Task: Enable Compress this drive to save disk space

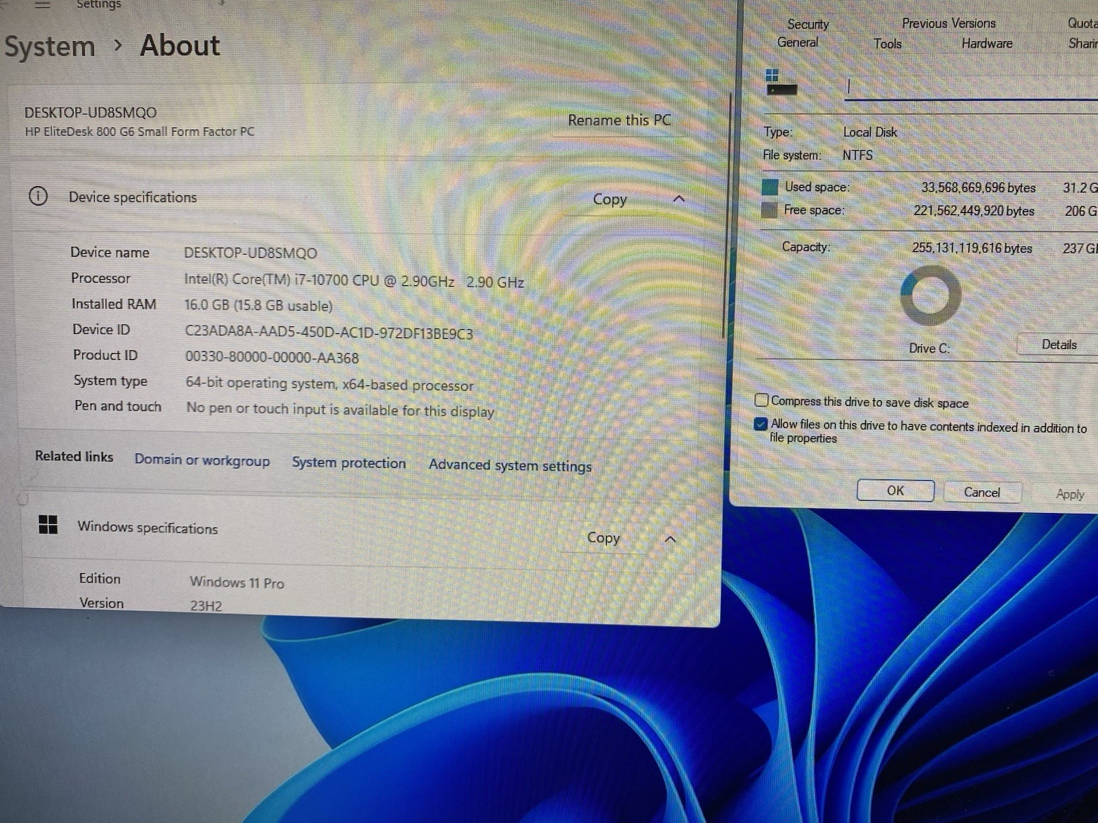Action: pyautogui.click(x=762, y=400)
